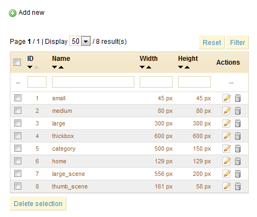Sort by ID ascending arrow
257x217 pixels.
pyautogui.click(x=37, y=67)
